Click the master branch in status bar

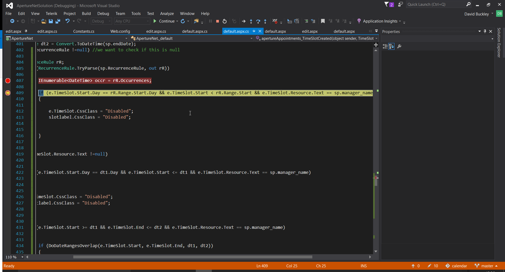pyautogui.click(x=487, y=266)
